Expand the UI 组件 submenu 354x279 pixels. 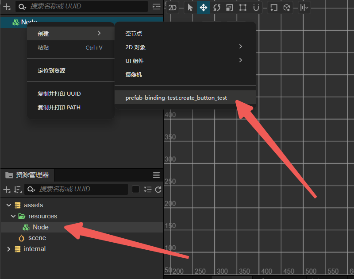click(185, 61)
